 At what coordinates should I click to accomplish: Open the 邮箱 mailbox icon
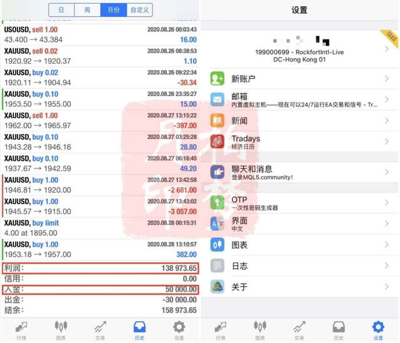[x=217, y=100]
